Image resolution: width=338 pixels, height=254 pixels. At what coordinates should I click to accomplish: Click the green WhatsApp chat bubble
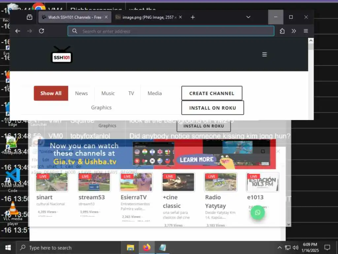tap(257, 213)
